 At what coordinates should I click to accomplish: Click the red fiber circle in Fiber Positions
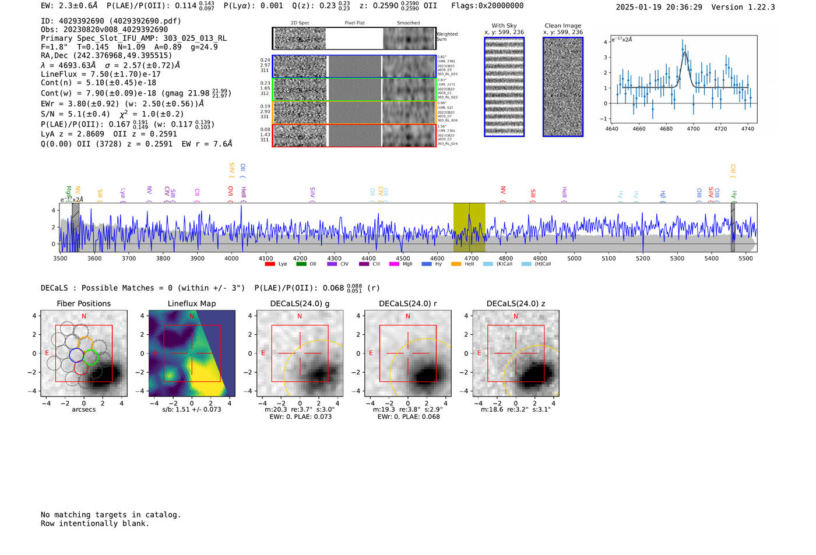[81, 367]
